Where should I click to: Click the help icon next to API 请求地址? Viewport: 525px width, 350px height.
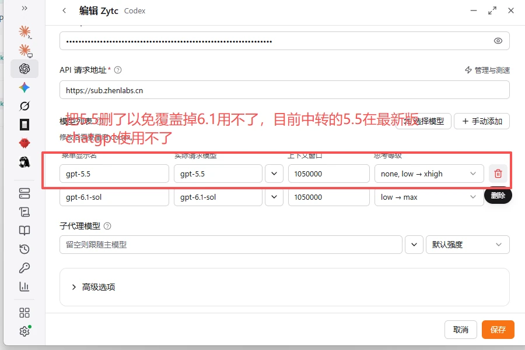point(118,70)
